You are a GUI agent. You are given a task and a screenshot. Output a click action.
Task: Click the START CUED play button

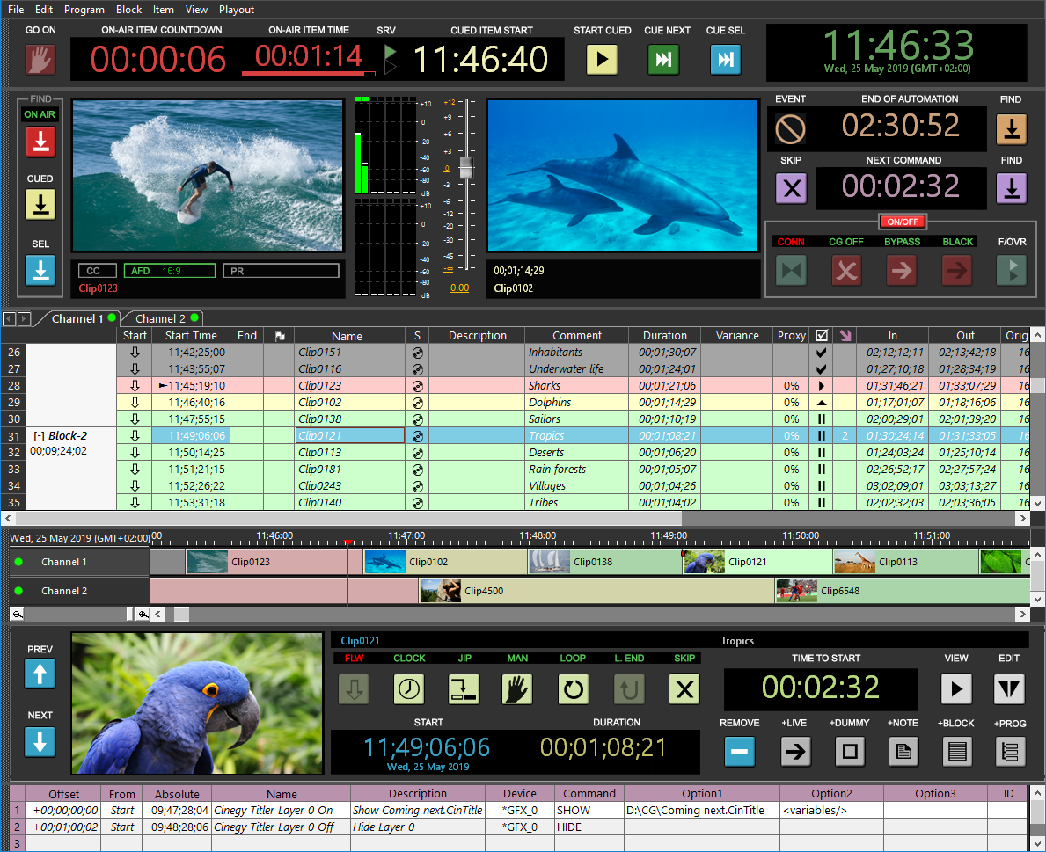point(602,59)
